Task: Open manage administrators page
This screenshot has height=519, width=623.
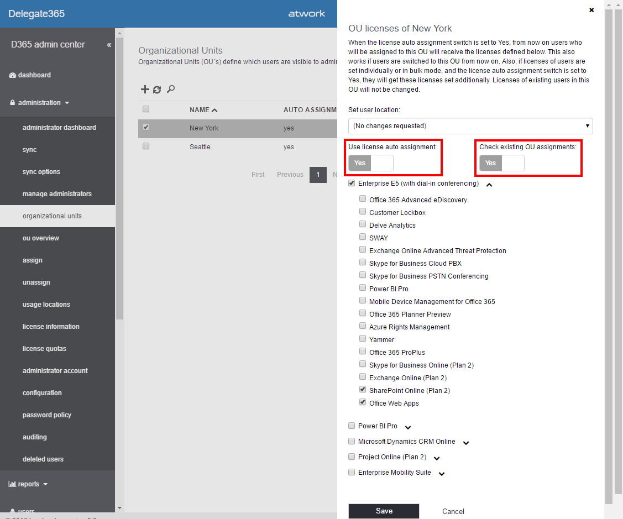Action: (x=57, y=194)
